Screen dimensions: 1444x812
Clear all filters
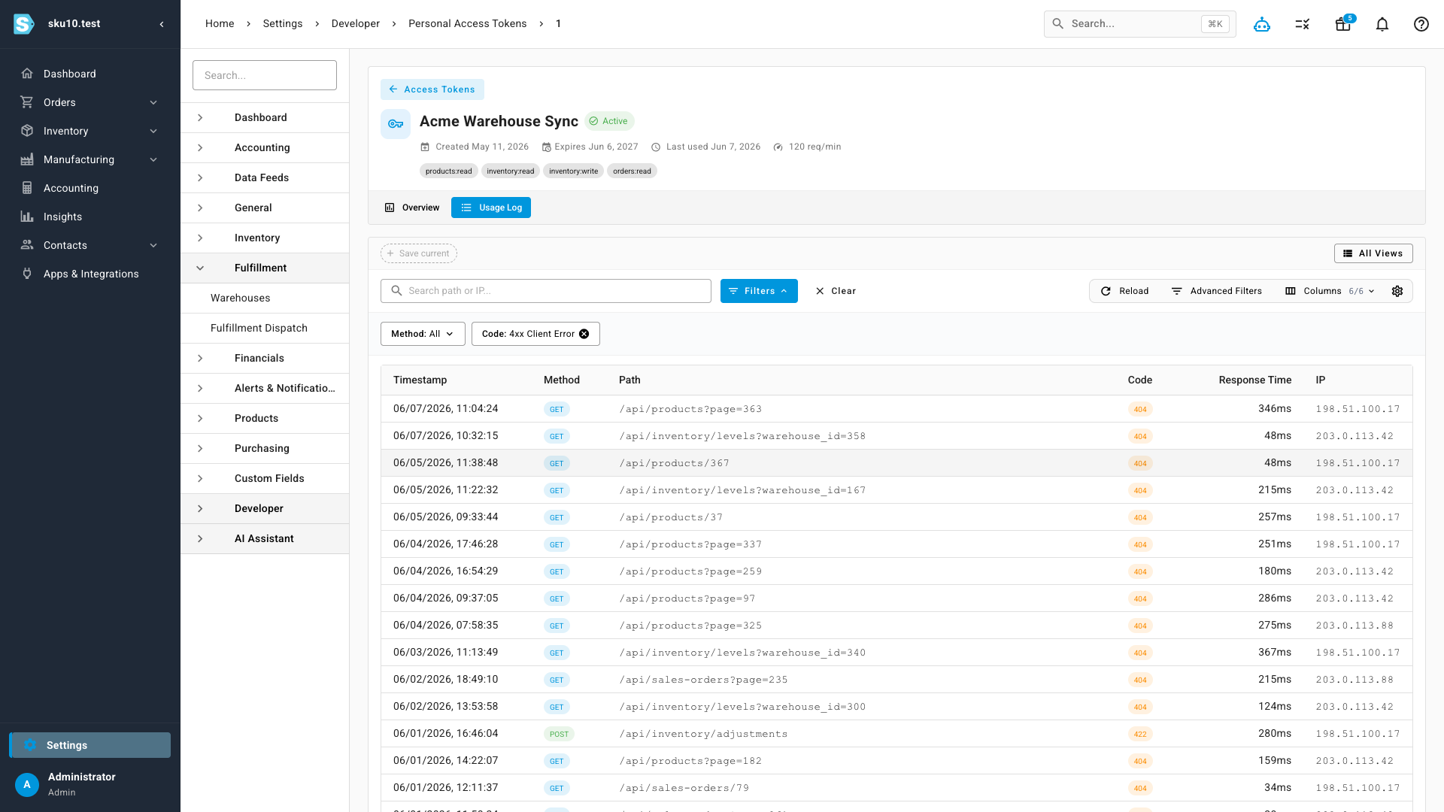(x=836, y=291)
